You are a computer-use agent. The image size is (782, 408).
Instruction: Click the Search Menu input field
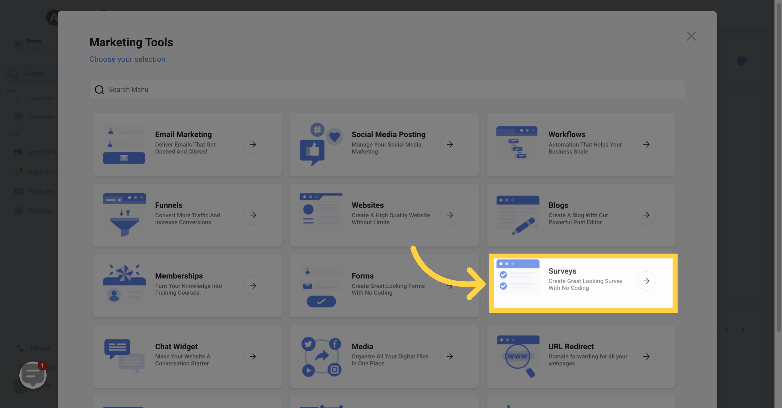[x=387, y=90]
